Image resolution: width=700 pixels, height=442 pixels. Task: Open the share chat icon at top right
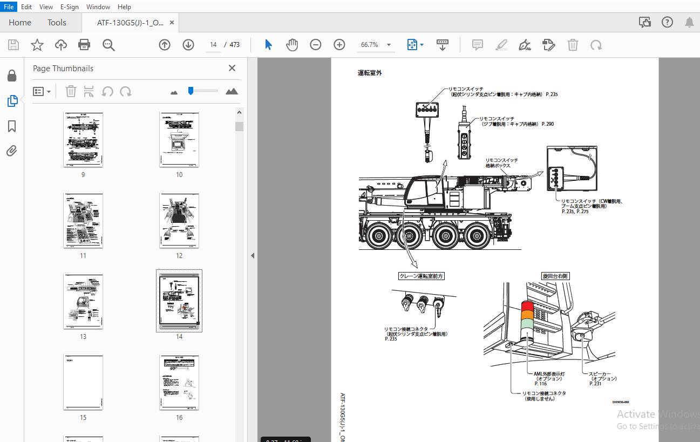(x=644, y=22)
